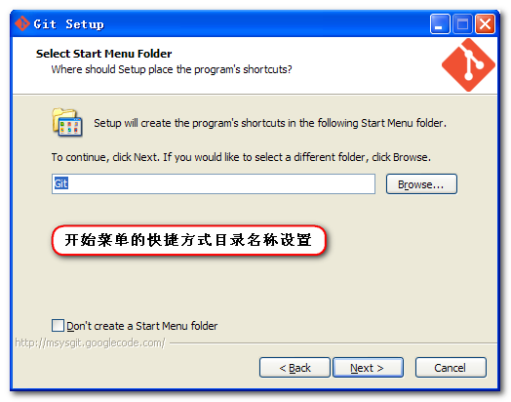The image size is (511, 402).
Task: Click the "Git Setup" title bar text
Action: tap(69, 24)
